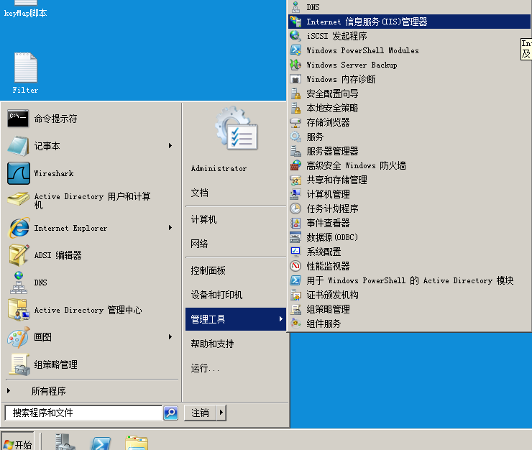Choose Windows 内存诊断 from the menu

[x=409, y=79]
